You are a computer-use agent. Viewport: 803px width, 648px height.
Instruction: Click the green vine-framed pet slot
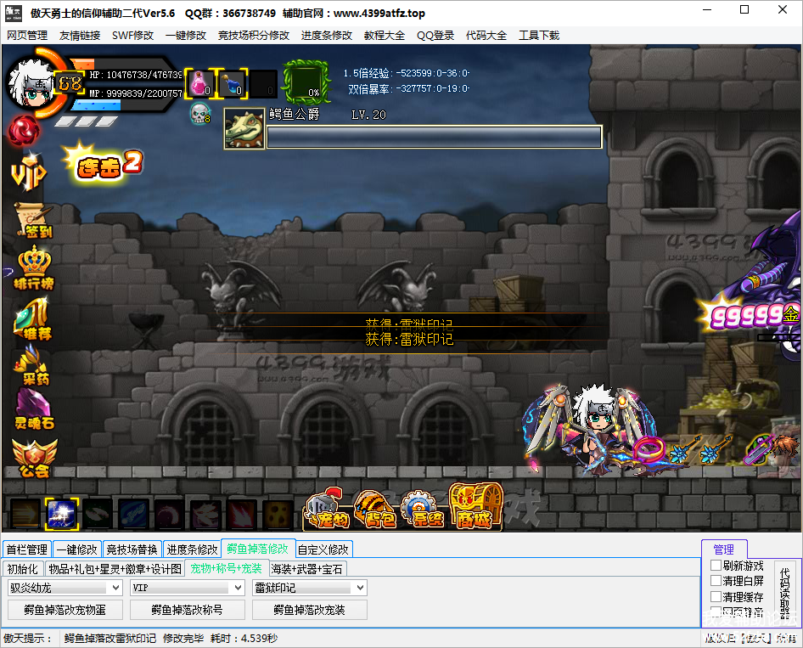pos(306,82)
